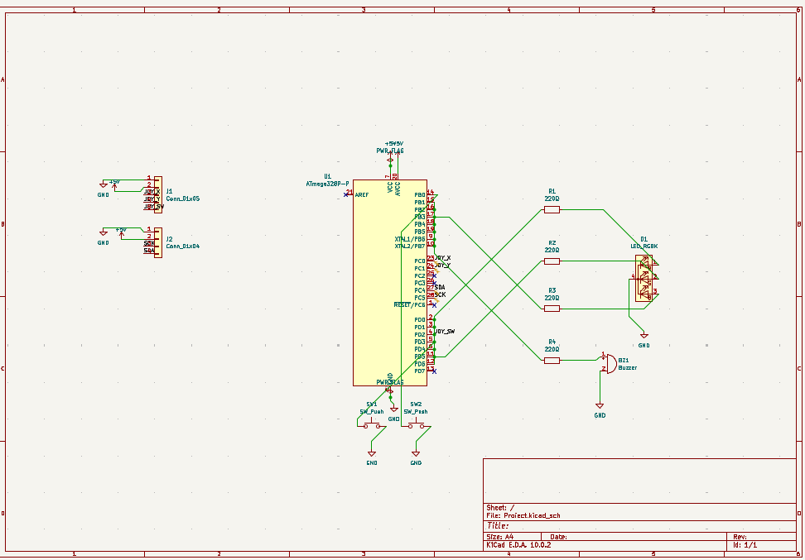Click the no-connect X on PC2 pin
This screenshot has width=805, height=560.
[x=434, y=276]
